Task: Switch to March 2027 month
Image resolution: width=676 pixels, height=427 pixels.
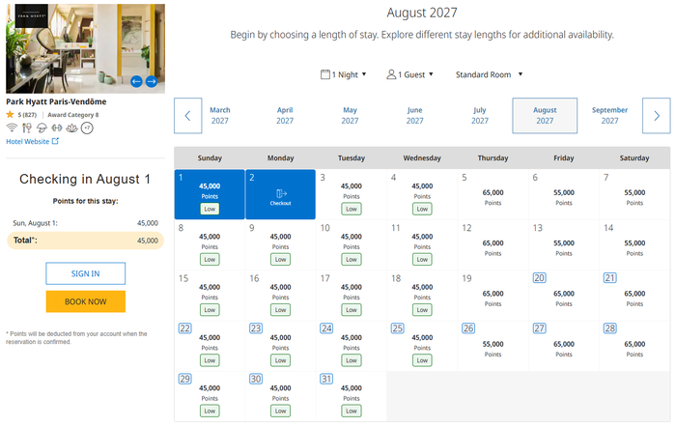Action: [x=220, y=116]
